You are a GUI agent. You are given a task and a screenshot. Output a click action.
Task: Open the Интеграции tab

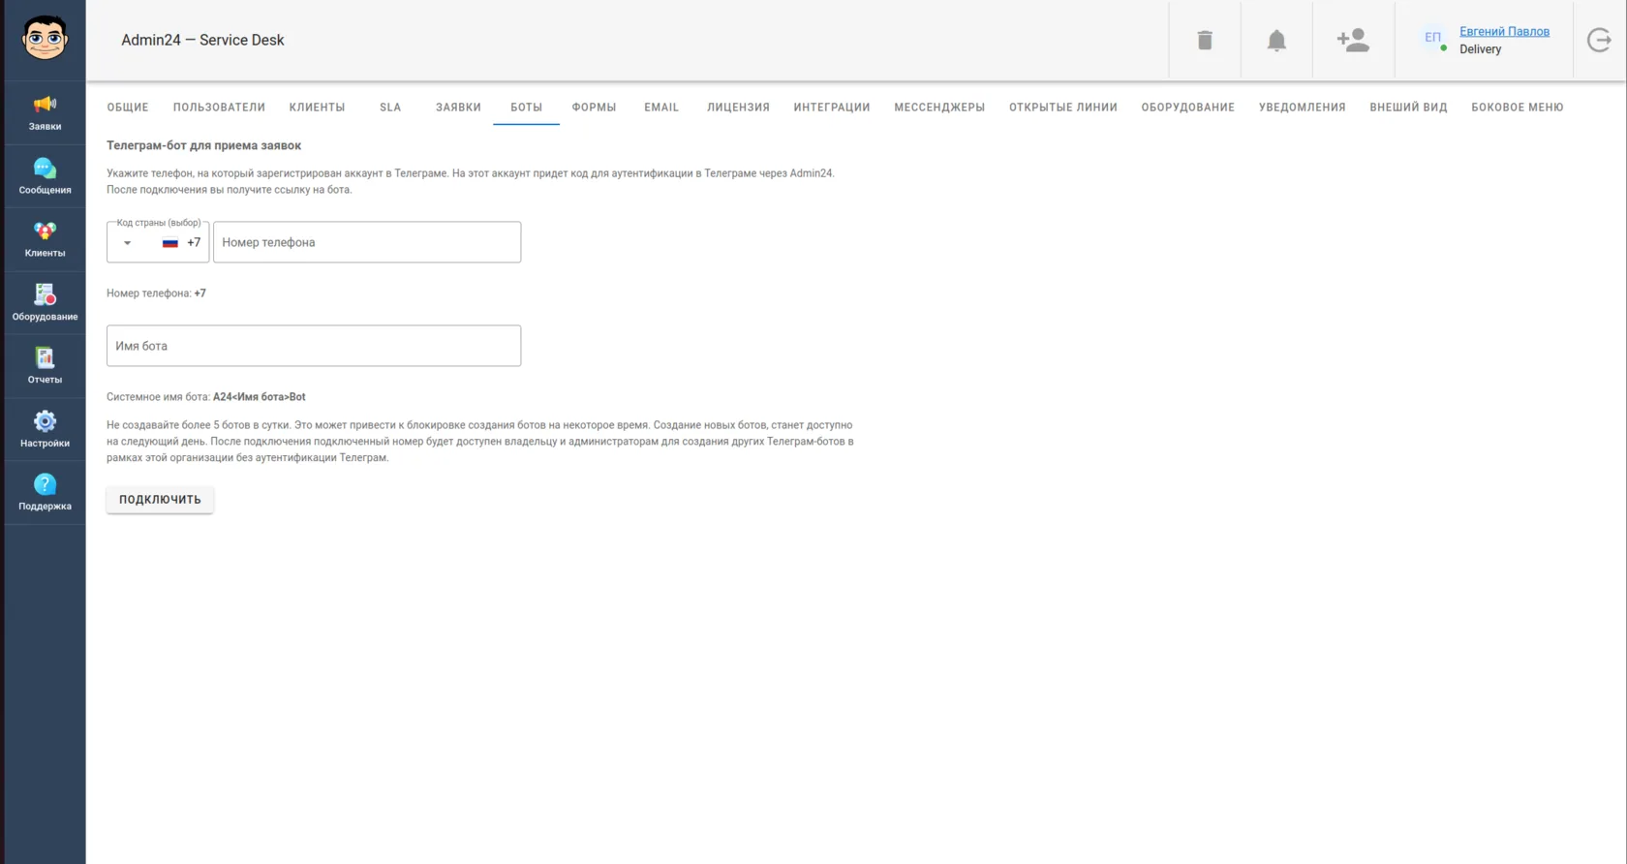click(x=832, y=108)
